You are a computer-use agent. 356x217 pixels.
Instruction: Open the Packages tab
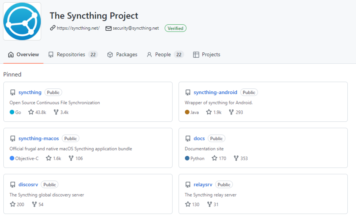[x=122, y=54]
